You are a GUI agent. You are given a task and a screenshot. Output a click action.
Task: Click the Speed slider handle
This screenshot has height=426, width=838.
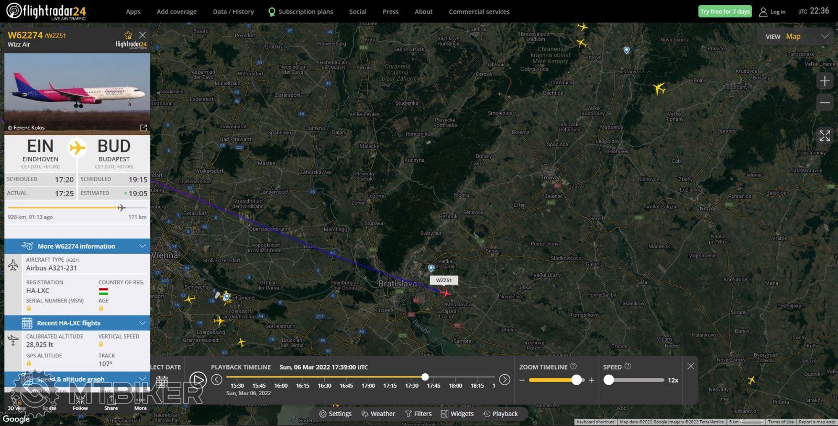609,380
